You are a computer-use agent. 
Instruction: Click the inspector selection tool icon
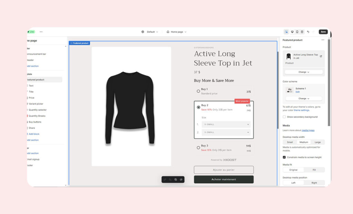tap(286, 32)
